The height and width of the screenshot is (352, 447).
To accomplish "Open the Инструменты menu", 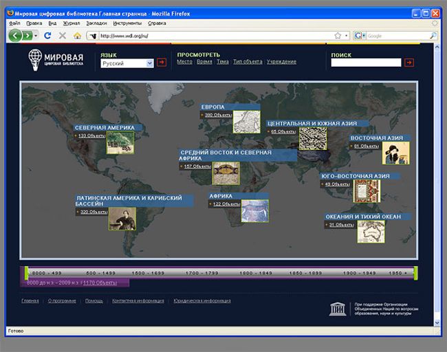I will [127, 23].
